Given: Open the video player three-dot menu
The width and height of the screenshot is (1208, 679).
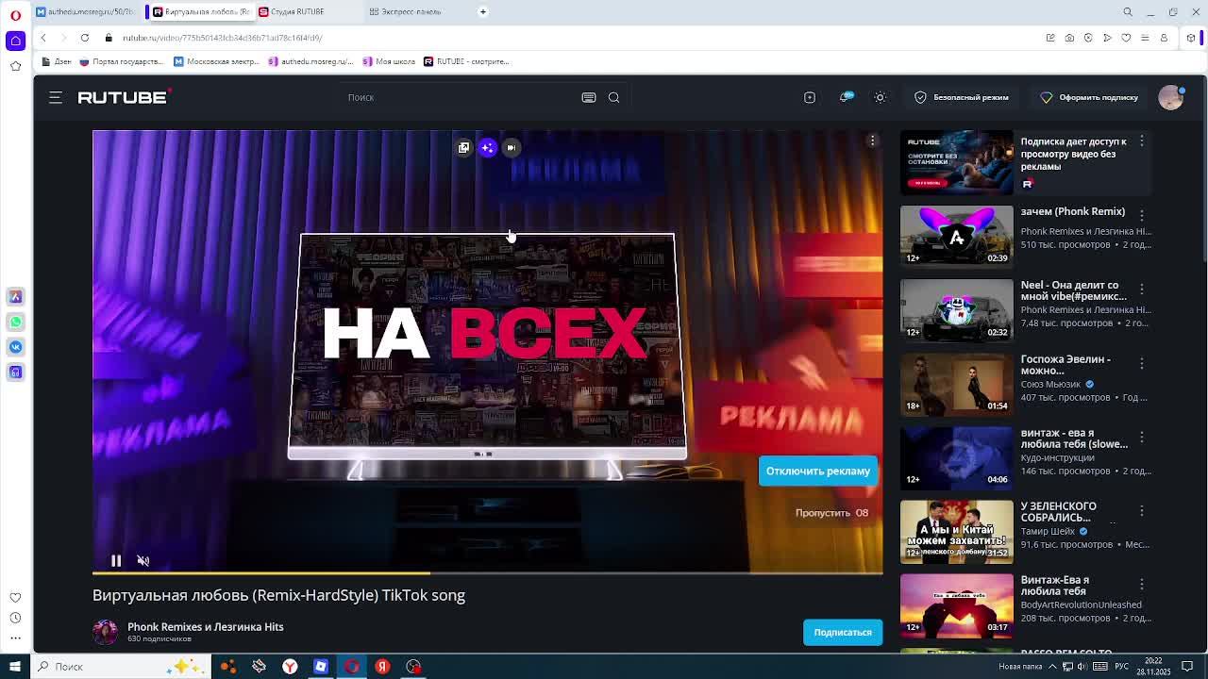Looking at the screenshot, I should pyautogui.click(x=872, y=141).
